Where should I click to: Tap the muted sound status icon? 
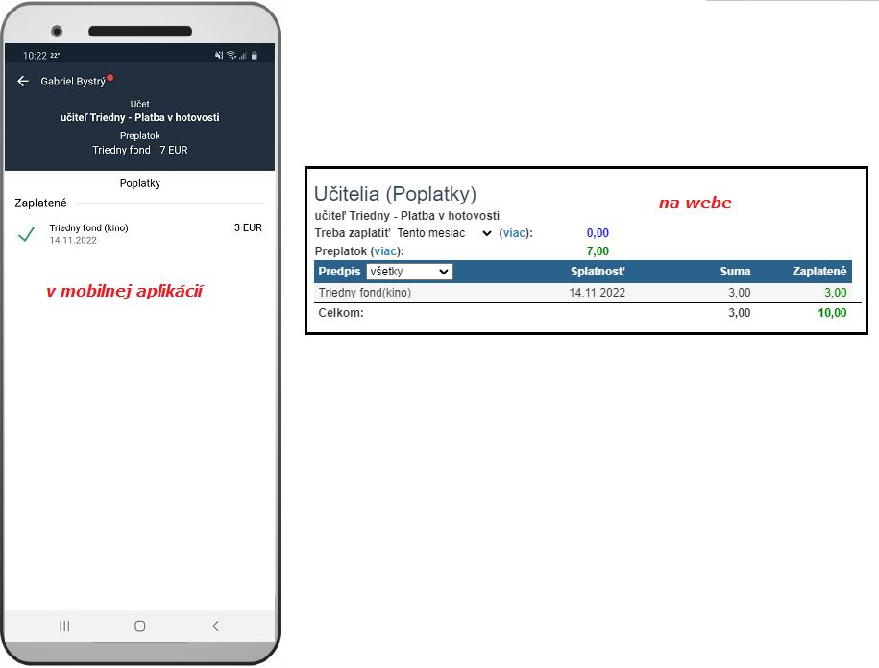[x=219, y=55]
